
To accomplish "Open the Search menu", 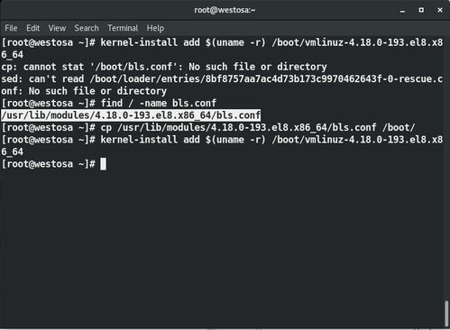I will point(87,28).
